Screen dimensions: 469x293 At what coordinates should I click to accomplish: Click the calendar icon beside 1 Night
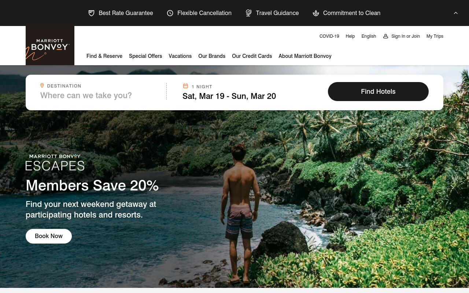pos(185,86)
